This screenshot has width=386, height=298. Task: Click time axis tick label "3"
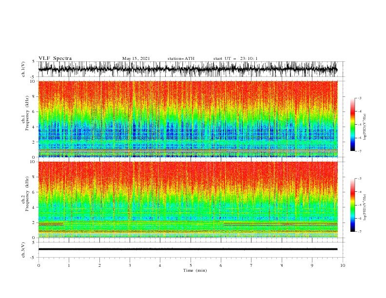[130, 265]
